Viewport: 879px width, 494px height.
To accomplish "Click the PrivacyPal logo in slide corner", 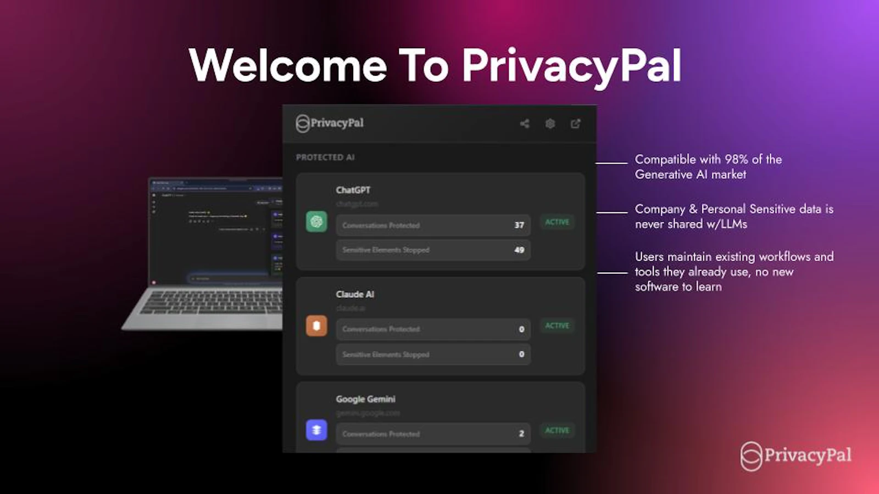I will coord(796,456).
